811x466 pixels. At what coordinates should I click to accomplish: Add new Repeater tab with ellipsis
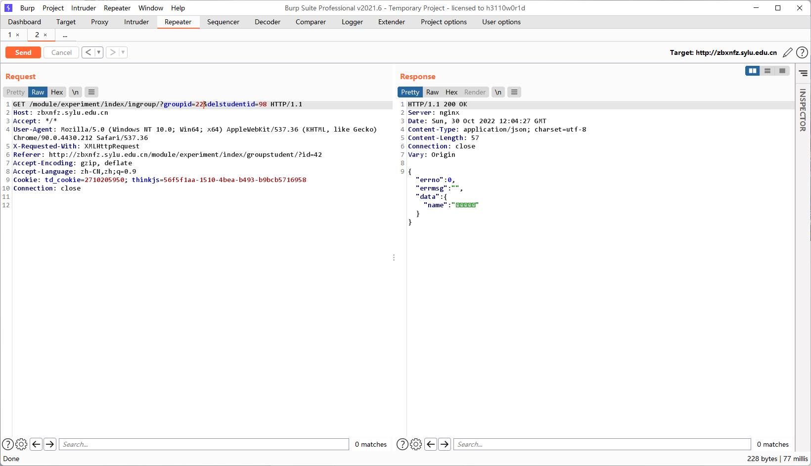(x=65, y=35)
